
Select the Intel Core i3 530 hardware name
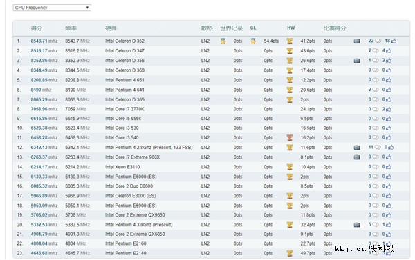click(x=122, y=128)
